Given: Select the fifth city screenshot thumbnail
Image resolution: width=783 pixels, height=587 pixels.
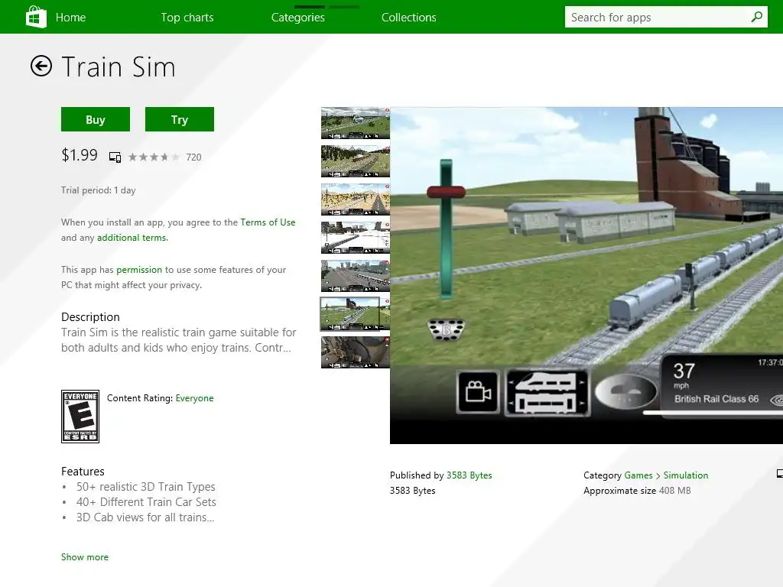Looking at the screenshot, I should point(355,275).
